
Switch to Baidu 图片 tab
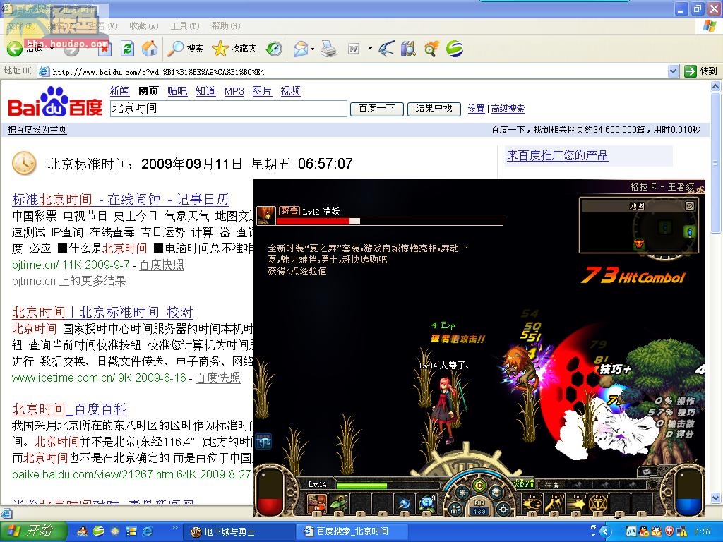coord(262,91)
